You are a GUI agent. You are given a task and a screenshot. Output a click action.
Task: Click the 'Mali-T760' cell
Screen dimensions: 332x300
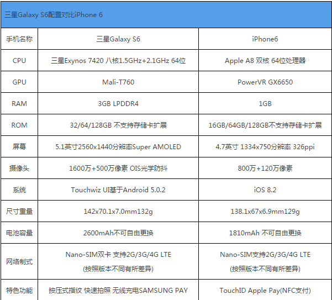point(118,82)
